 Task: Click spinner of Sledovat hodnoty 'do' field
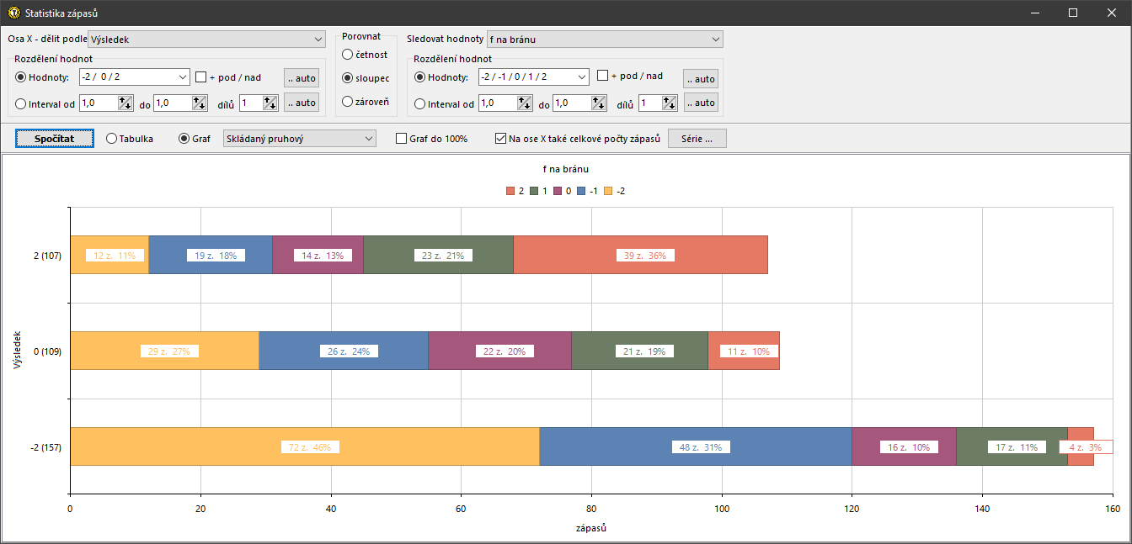coord(599,103)
